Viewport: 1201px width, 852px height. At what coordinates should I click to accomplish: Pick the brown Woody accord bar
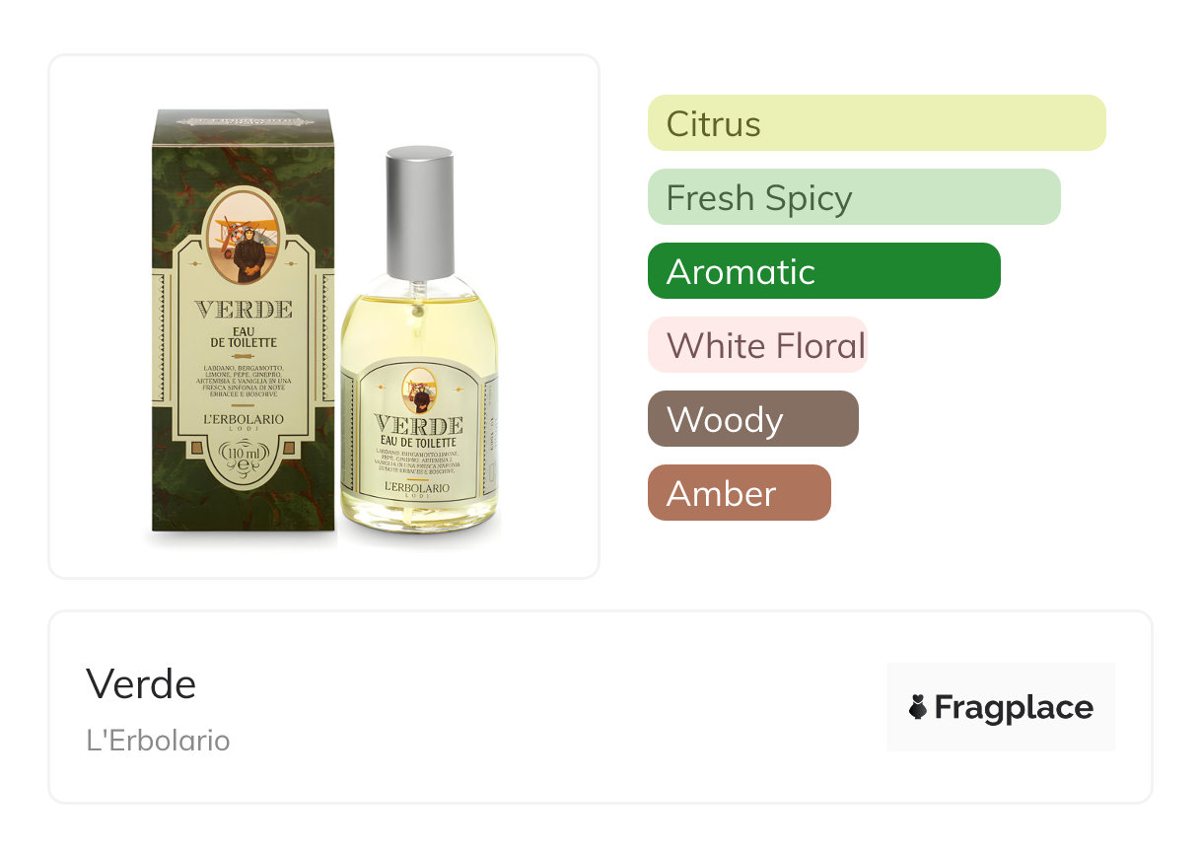coord(753,419)
